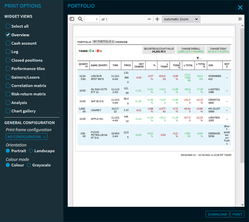249x222 pixels.
Task: Click the preview vertical scrollbar thumb
Action: tap(242, 95)
